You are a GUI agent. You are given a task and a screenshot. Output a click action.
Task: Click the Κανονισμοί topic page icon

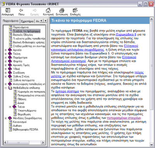coord(10,122)
